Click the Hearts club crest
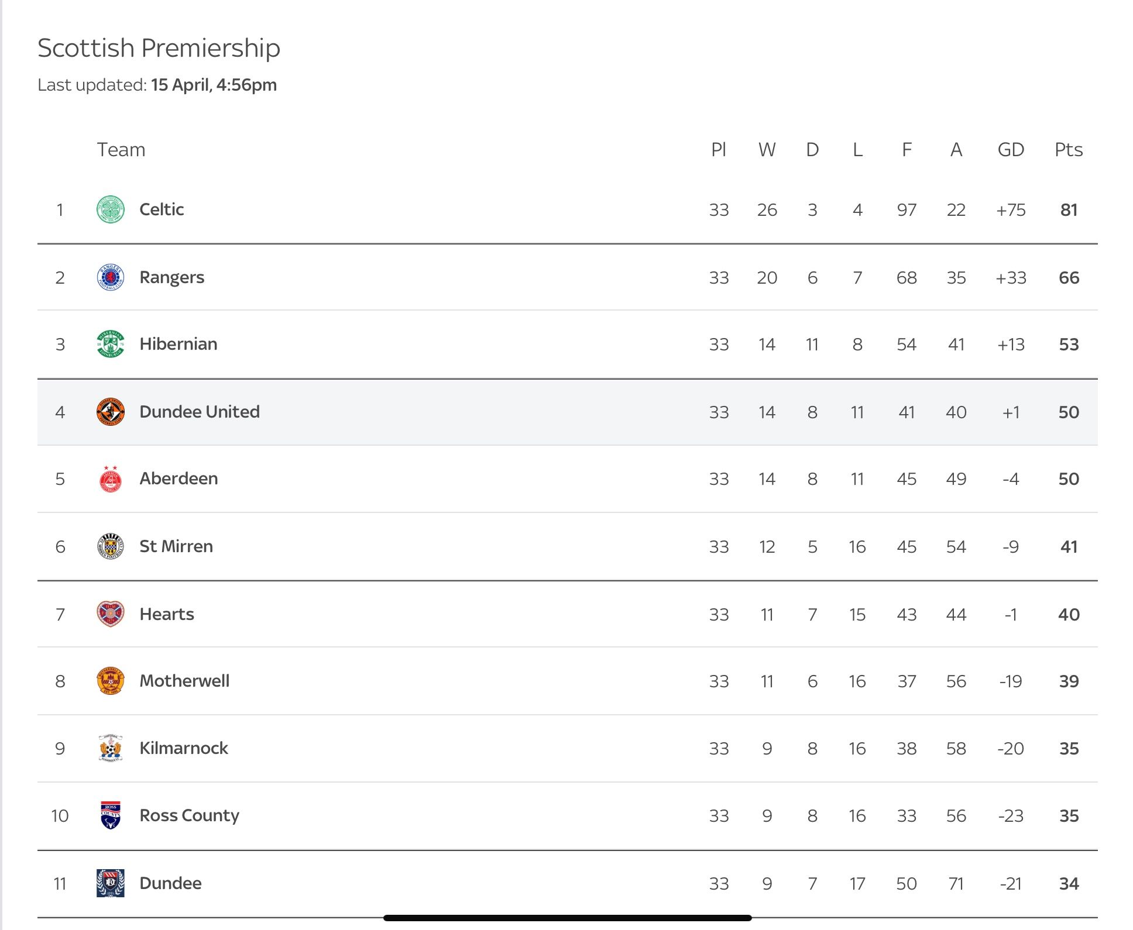Image resolution: width=1133 pixels, height=930 pixels. click(111, 614)
